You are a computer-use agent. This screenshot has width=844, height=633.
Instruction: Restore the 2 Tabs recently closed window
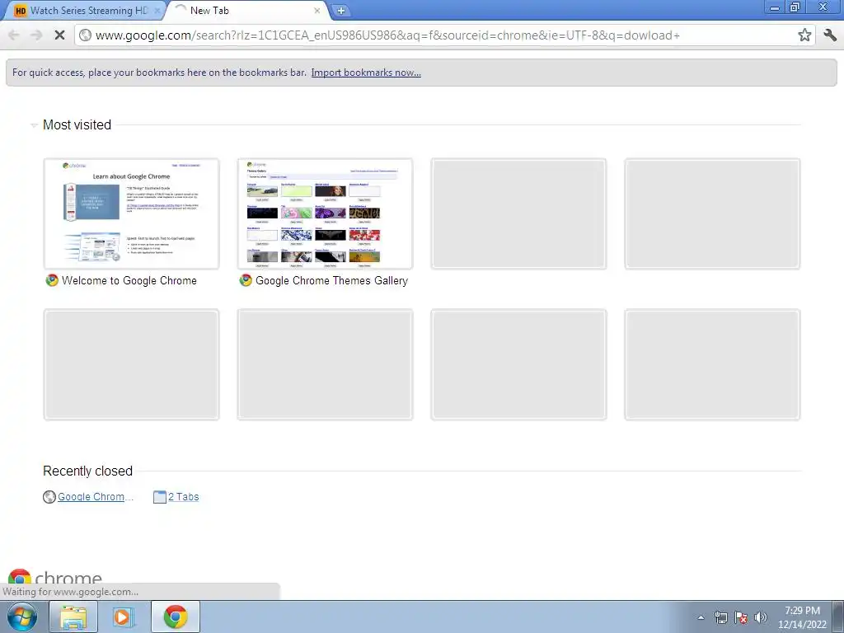[184, 497]
